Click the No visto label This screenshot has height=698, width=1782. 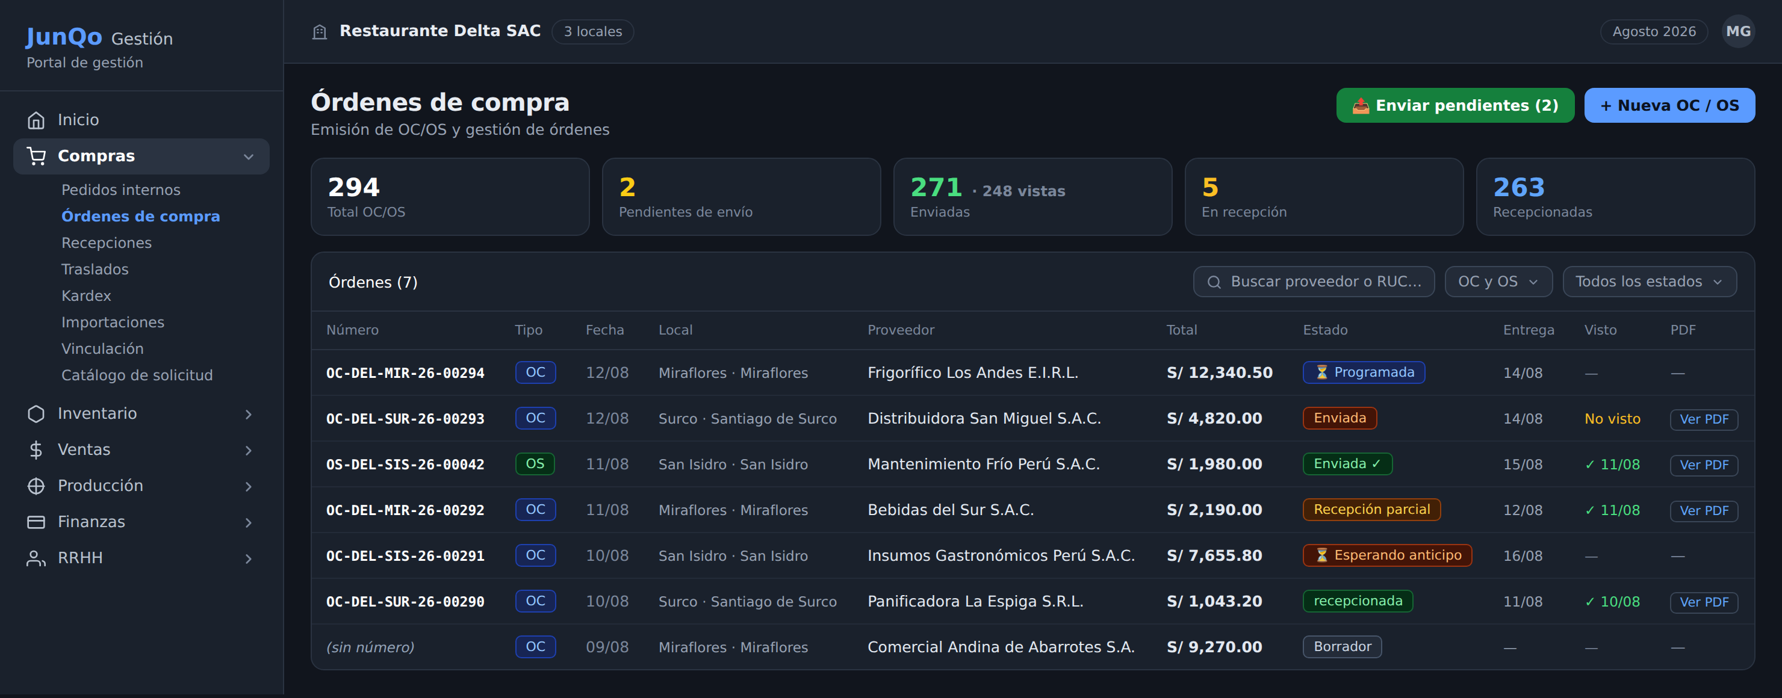click(x=1612, y=419)
